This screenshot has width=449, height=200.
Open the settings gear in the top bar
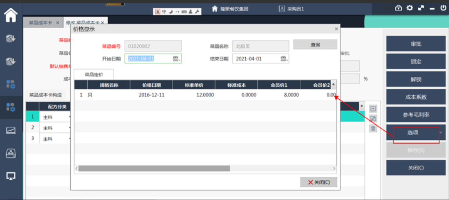(410, 8)
